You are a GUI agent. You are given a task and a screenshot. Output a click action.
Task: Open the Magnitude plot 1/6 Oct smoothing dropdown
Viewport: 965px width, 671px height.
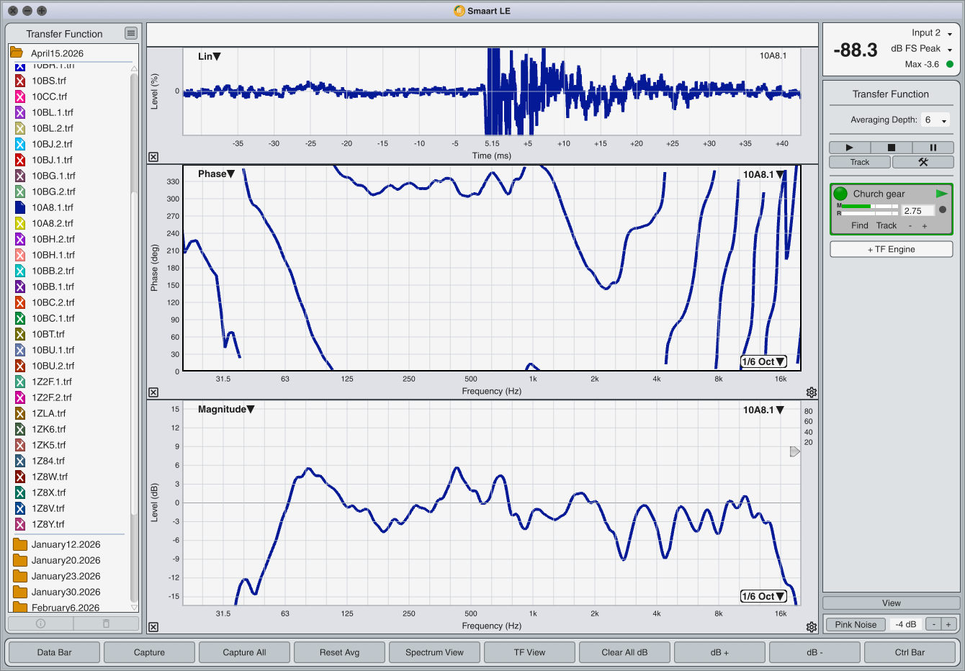point(763,596)
